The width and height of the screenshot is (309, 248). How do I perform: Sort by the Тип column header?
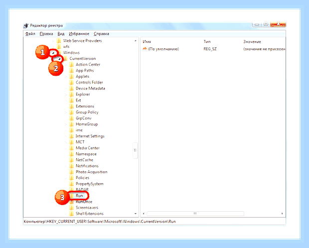point(207,41)
